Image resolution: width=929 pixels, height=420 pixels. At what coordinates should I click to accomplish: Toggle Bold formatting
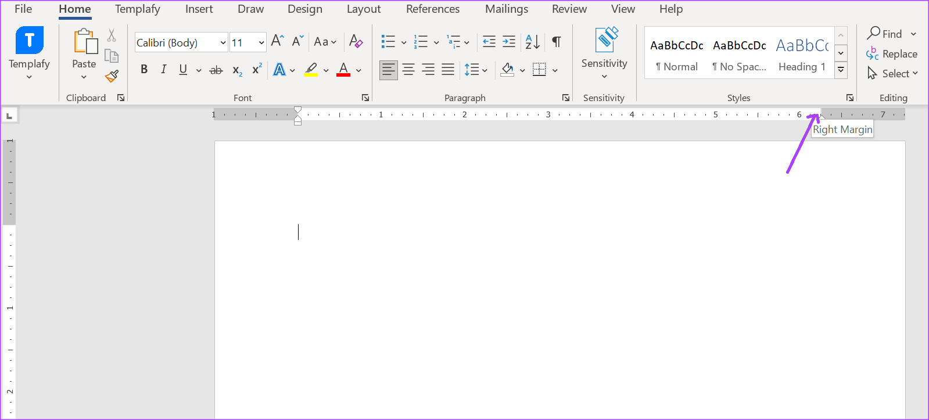(144, 70)
